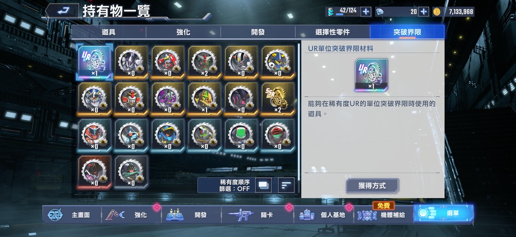
Task: Add diamonds with the plus beside 20
Action: [x=423, y=12]
